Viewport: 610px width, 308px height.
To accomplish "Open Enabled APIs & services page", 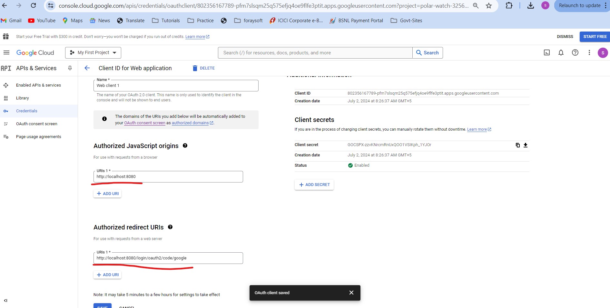I will point(38,85).
